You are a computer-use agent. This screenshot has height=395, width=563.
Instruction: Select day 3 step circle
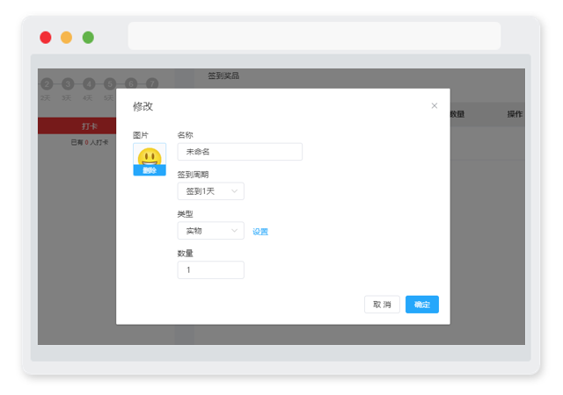tap(68, 84)
